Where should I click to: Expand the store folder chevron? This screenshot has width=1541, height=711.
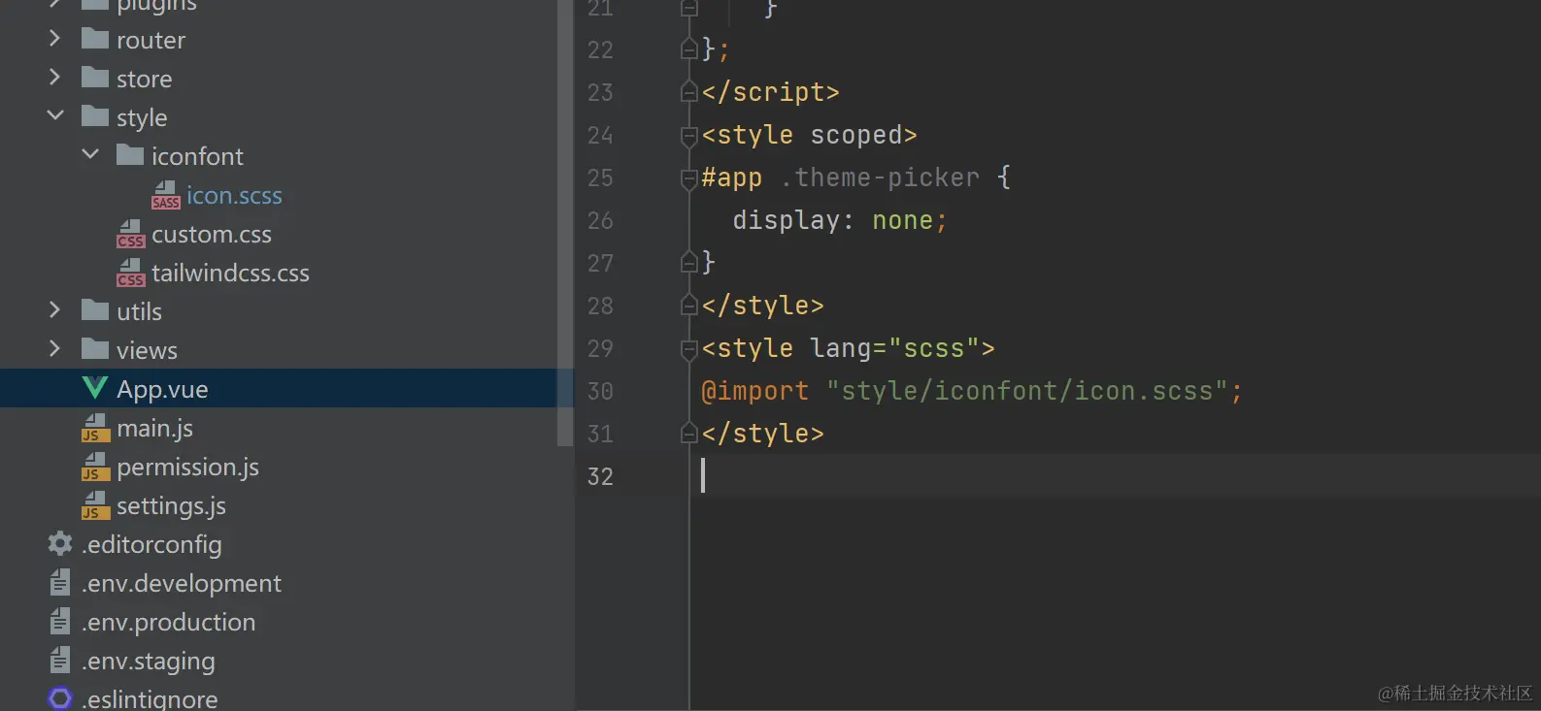(x=54, y=78)
